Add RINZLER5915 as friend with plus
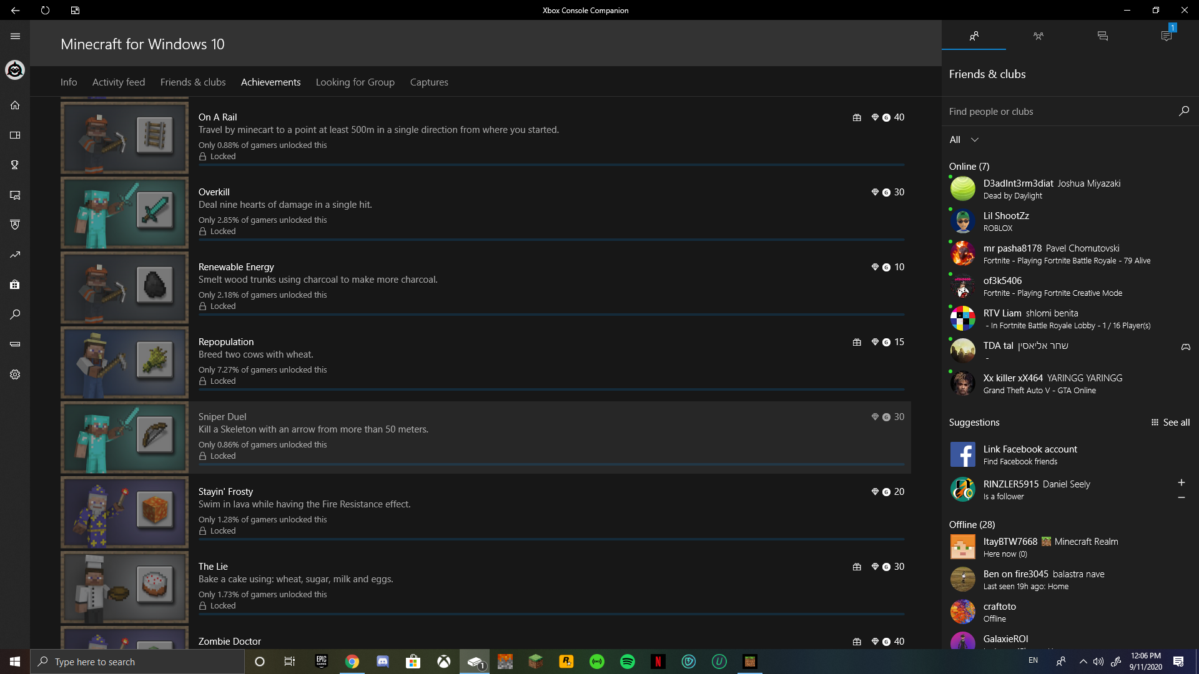Screen dimensions: 1199x674 coord(1181,482)
